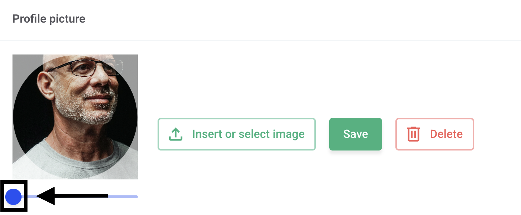Click the red trash can icon
The width and height of the screenshot is (521, 215).
pos(413,134)
